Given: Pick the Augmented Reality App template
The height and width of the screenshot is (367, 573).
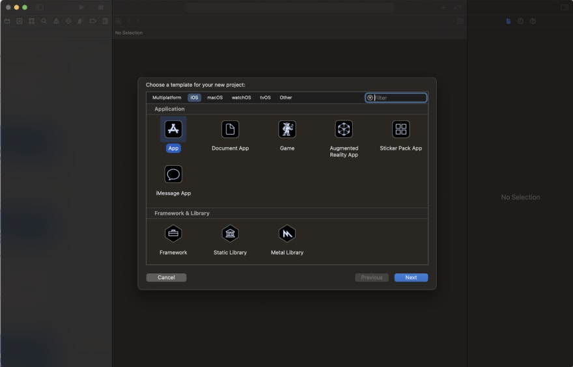Looking at the screenshot, I should pos(344,139).
